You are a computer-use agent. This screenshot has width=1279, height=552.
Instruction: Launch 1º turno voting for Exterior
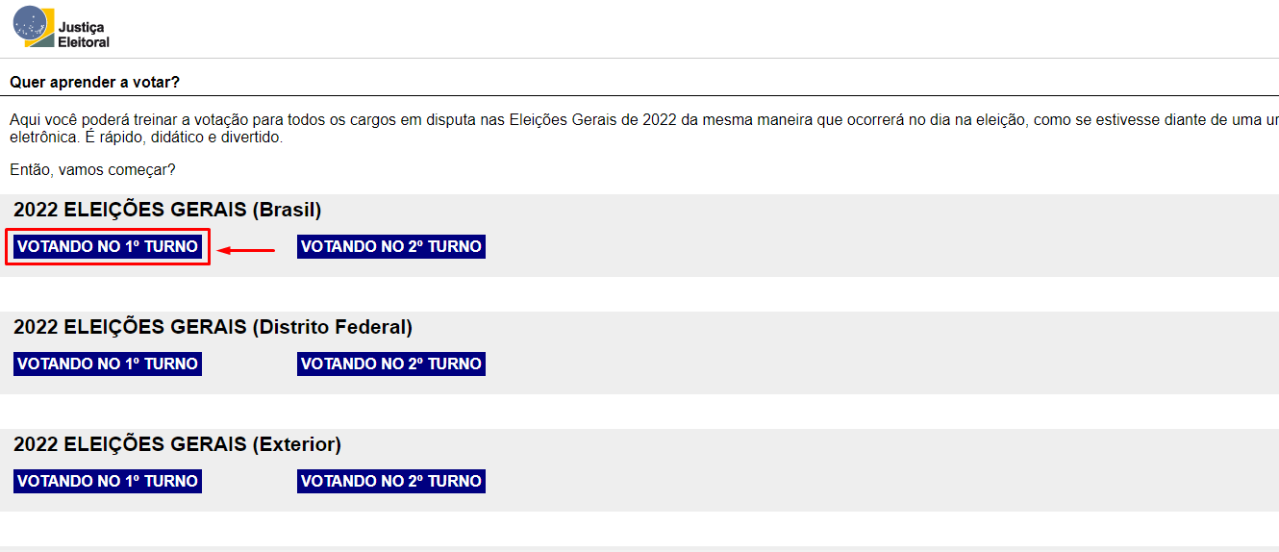(x=108, y=482)
